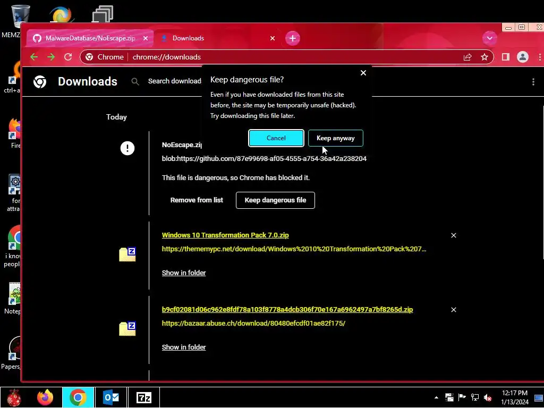Bookmark this page with the star icon
The width and height of the screenshot is (544, 408).
coord(484,57)
